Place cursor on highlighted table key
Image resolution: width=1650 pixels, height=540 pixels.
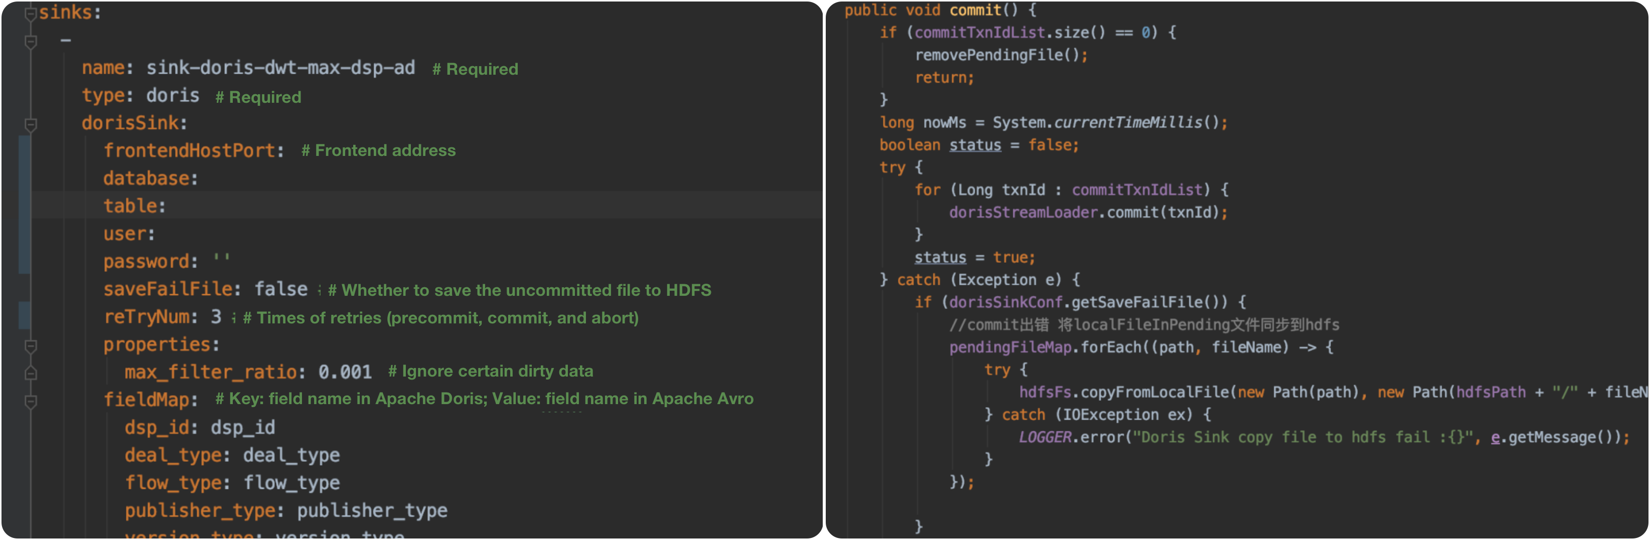tap(130, 206)
